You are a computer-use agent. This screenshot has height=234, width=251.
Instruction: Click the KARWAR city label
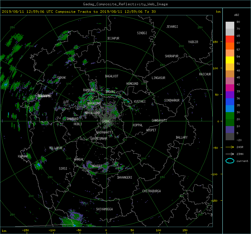(x=23, y=156)
